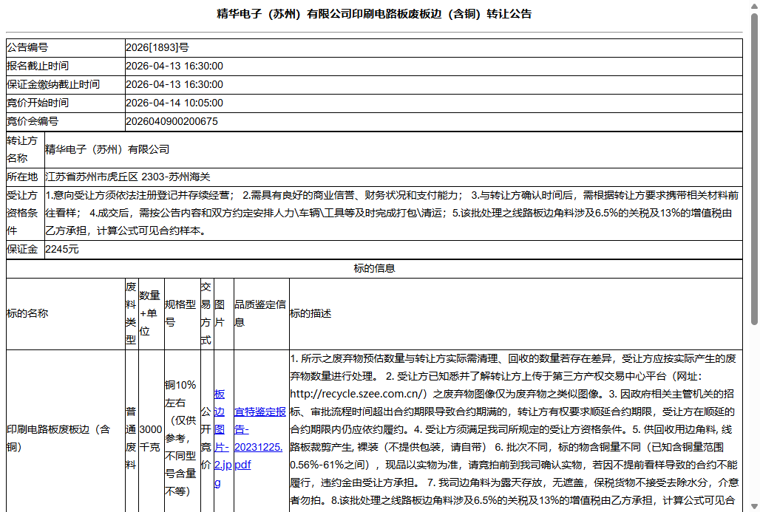Click the announcement number 2026[1893]号
The image size is (760, 512).
click(x=157, y=47)
